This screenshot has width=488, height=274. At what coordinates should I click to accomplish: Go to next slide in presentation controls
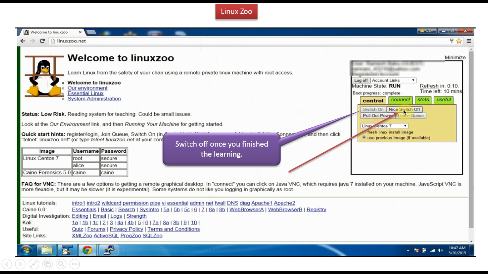(x=20, y=264)
